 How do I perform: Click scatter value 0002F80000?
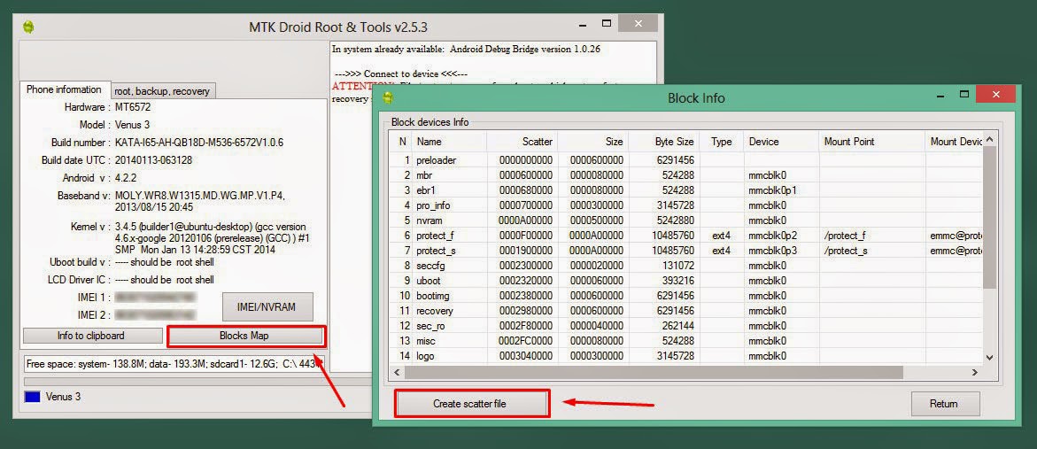coord(522,325)
